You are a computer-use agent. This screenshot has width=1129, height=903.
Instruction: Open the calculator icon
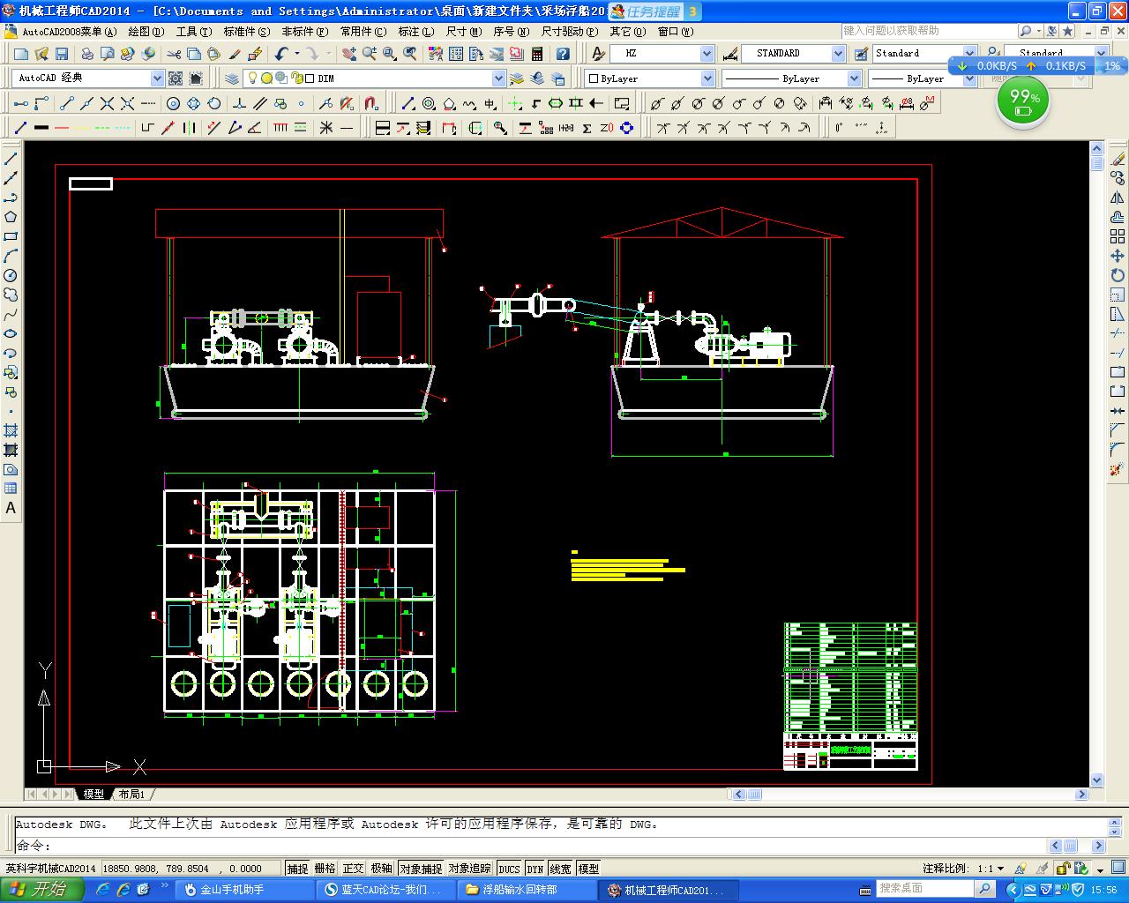pyautogui.click(x=537, y=54)
